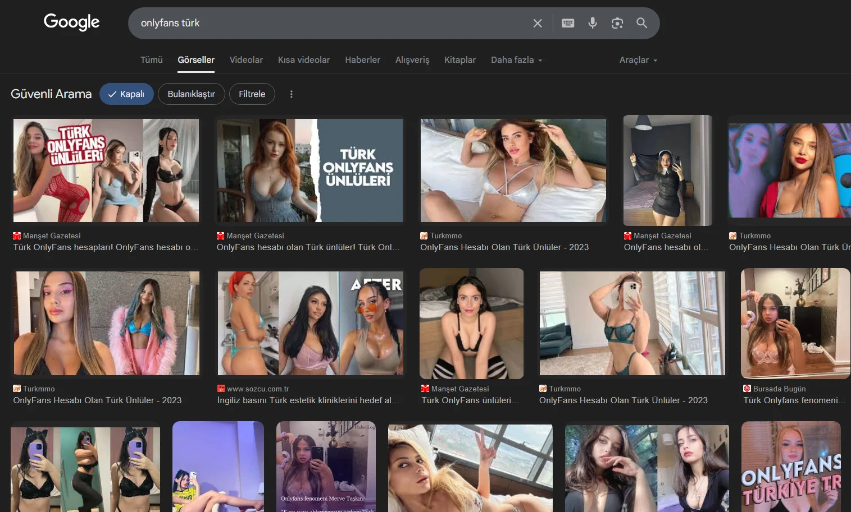Screen dimensions: 851x512
Task: Click the Güvenli Arama label
Action: click(x=51, y=94)
